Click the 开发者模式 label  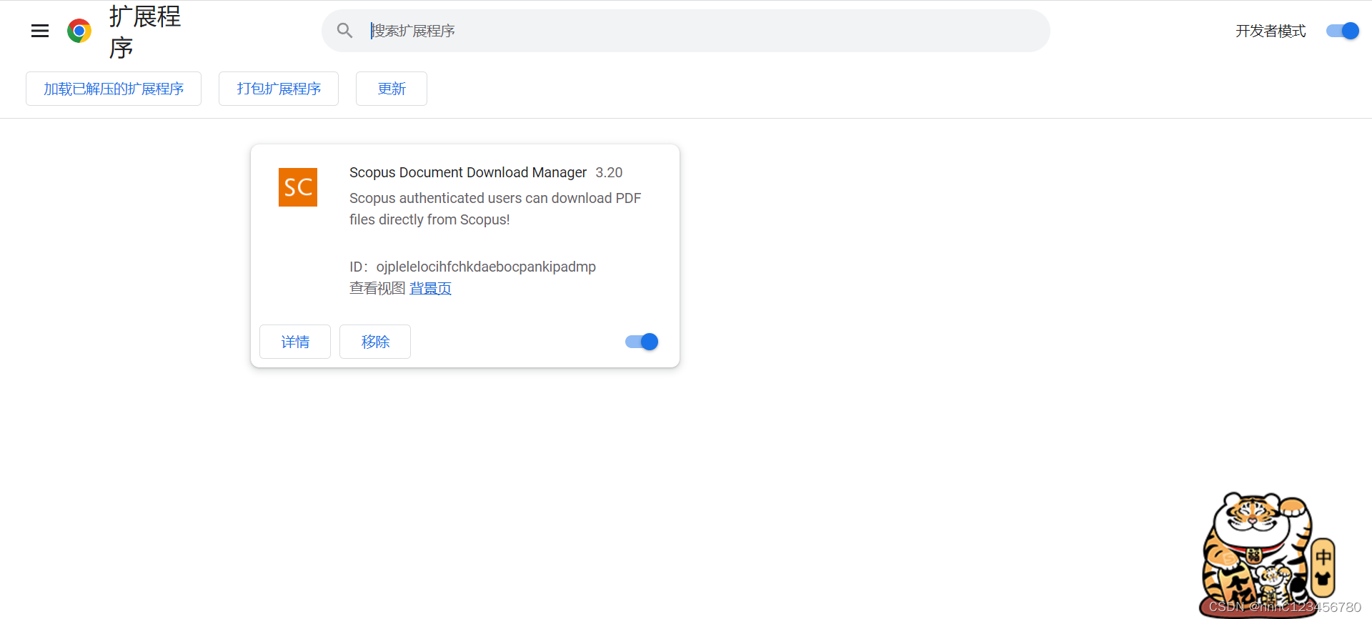click(1271, 31)
